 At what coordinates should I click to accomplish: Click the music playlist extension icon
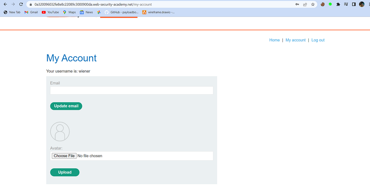point(346,4)
